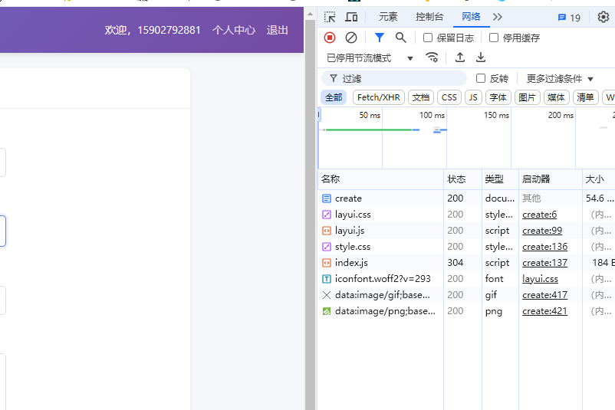Image resolution: width=615 pixels, height=410 pixels.
Task: Select the Fetch/XHR filter button
Action: click(379, 97)
